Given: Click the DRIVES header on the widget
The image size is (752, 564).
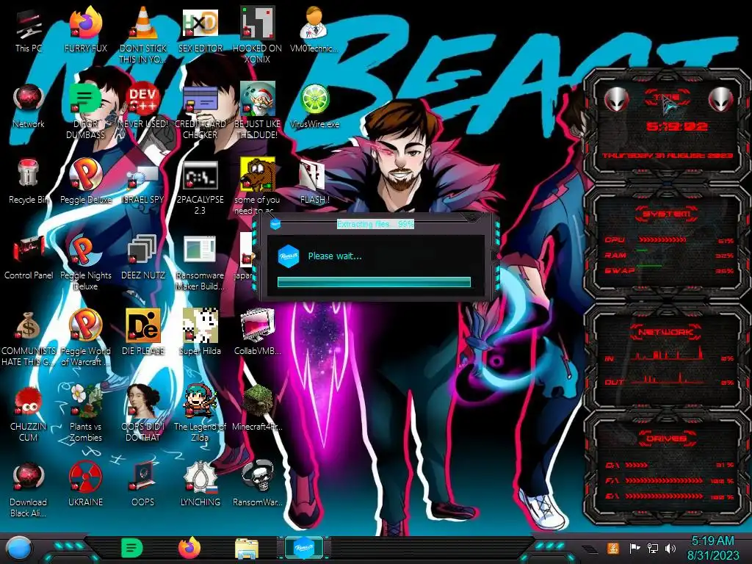Looking at the screenshot, I should [x=666, y=438].
